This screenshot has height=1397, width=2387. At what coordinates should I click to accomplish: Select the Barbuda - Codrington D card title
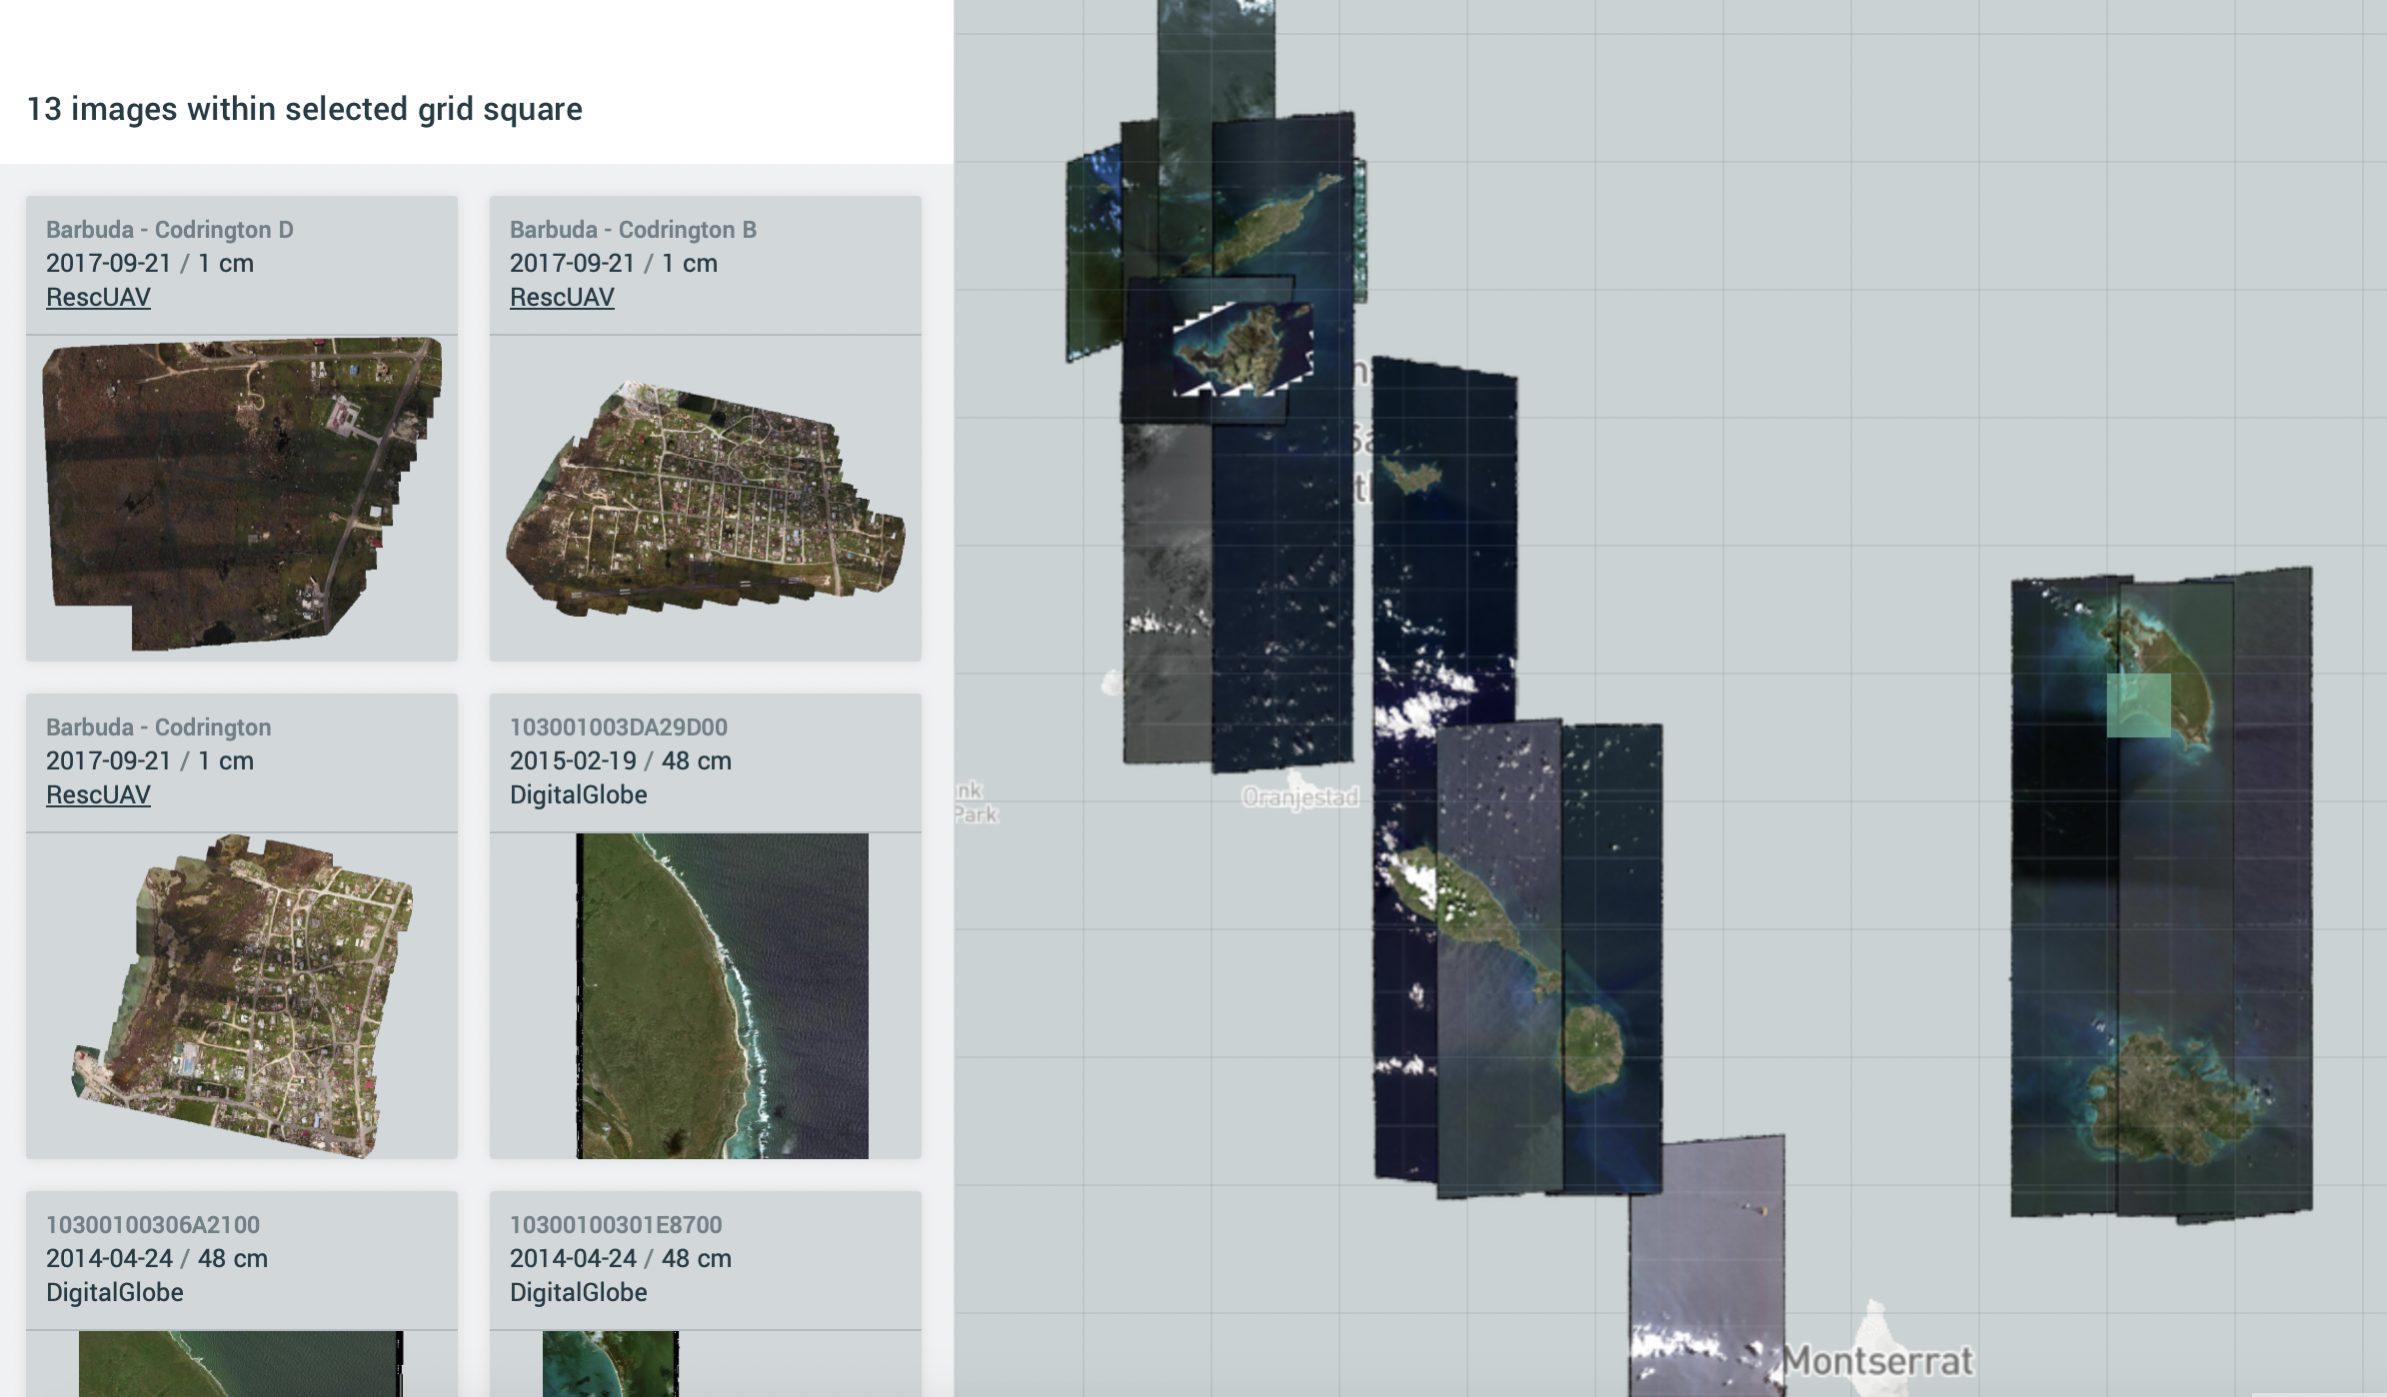(170, 228)
